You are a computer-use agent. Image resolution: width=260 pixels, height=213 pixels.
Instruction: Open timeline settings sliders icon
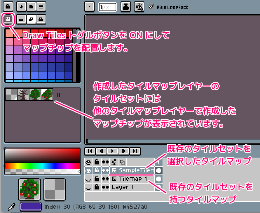(x=114, y=162)
